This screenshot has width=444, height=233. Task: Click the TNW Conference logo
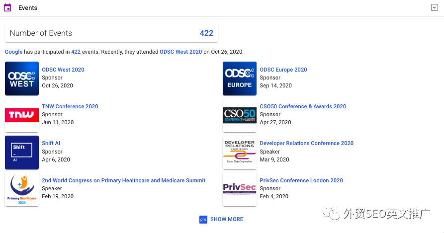[x=22, y=115]
